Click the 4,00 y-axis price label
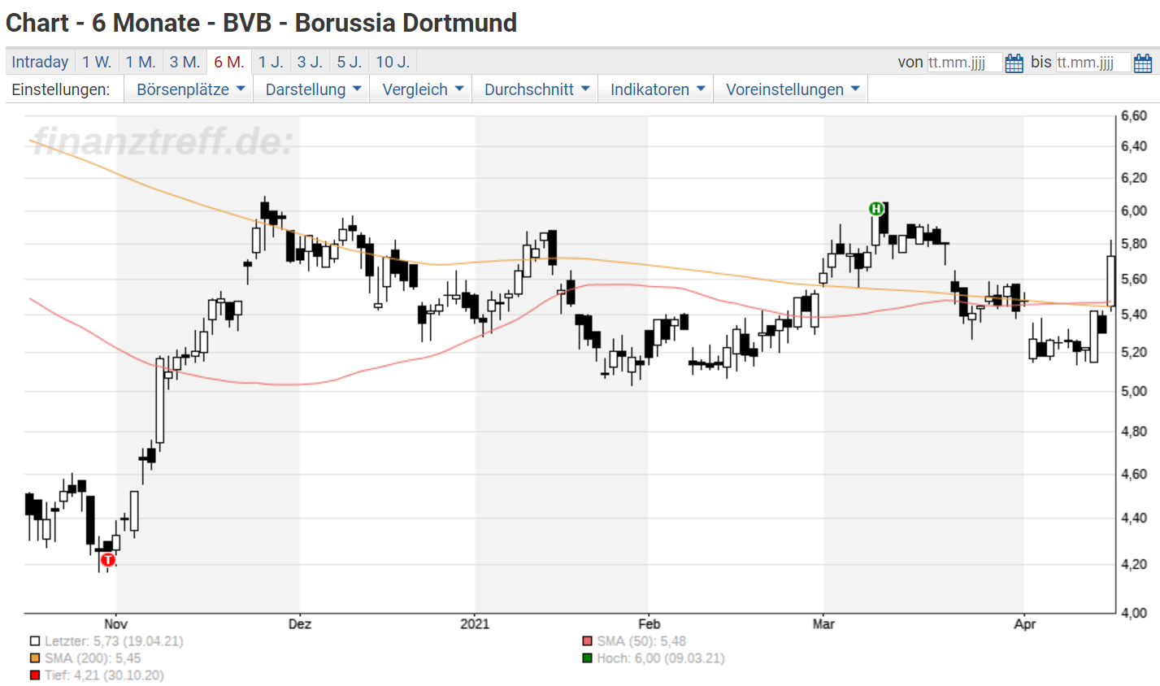 1134,613
